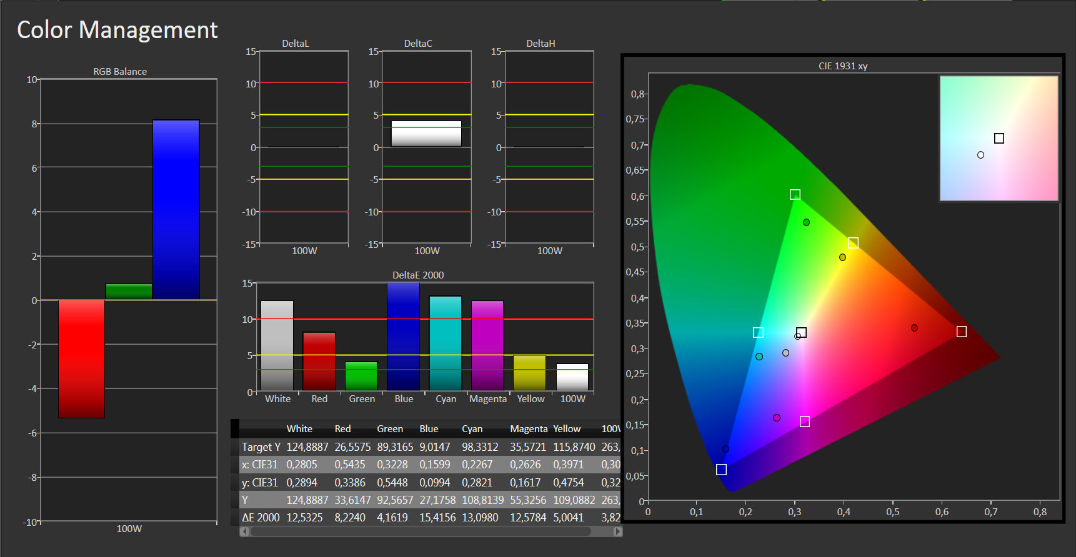Click the magenta target square on CIE diagram
The width and height of the screenshot is (1076, 557).
coord(805,422)
